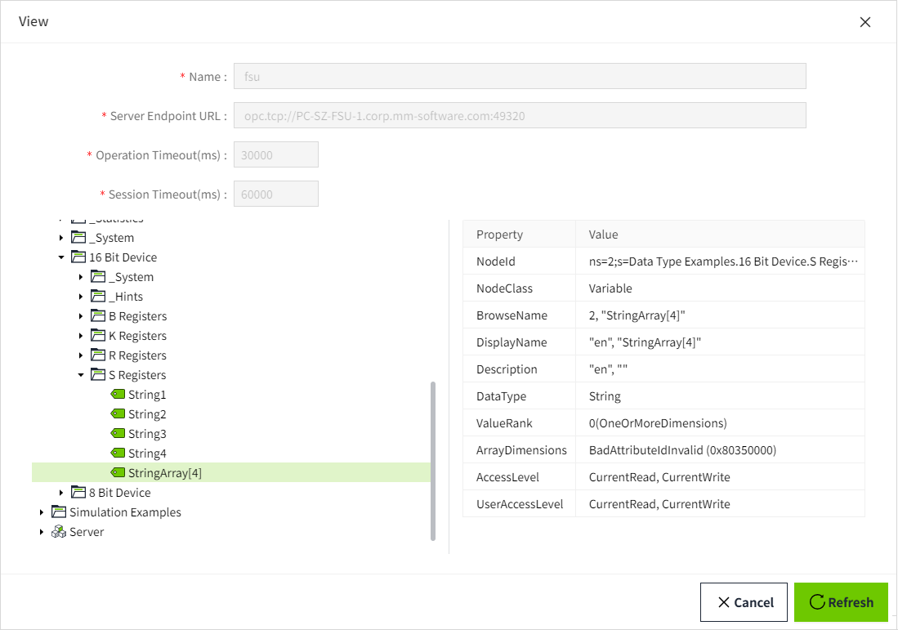This screenshot has height=630, width=898.
Task: Click the tag icon of StringArray[4]
Action: coord(118,473)
